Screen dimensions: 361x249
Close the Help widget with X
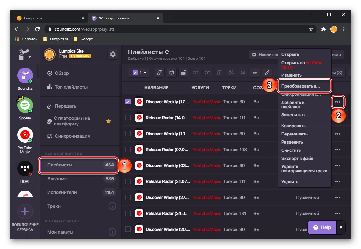point(341,227)
